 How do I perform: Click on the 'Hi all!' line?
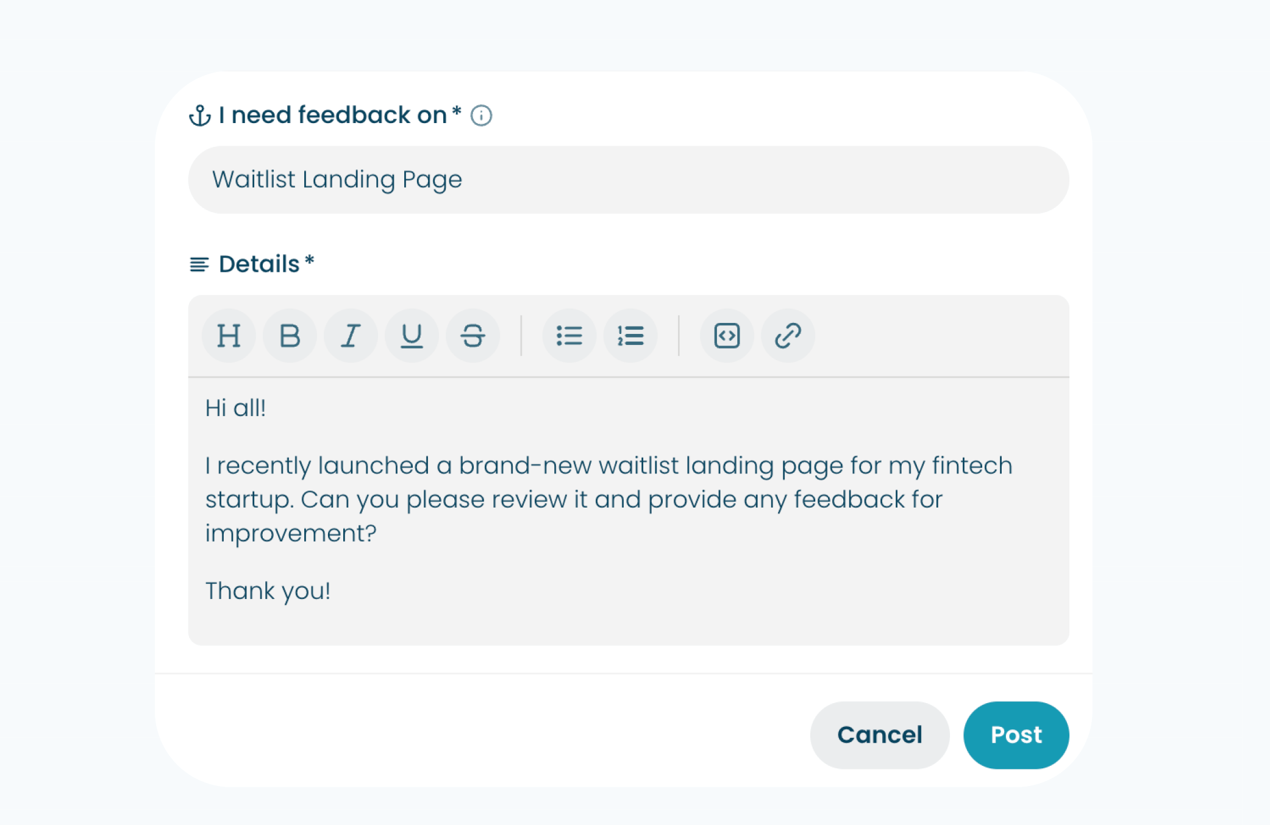(x=235, y=408)
